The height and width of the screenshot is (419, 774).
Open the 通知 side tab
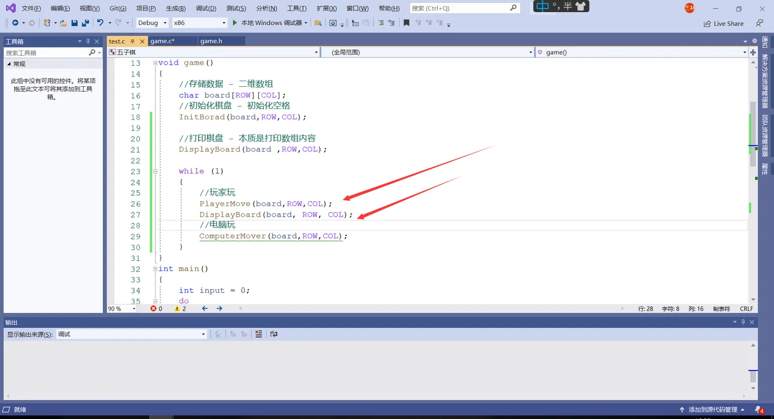point(765,42)
